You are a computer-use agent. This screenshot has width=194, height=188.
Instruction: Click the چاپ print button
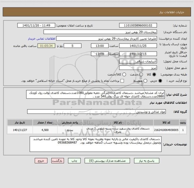point(74,161)
